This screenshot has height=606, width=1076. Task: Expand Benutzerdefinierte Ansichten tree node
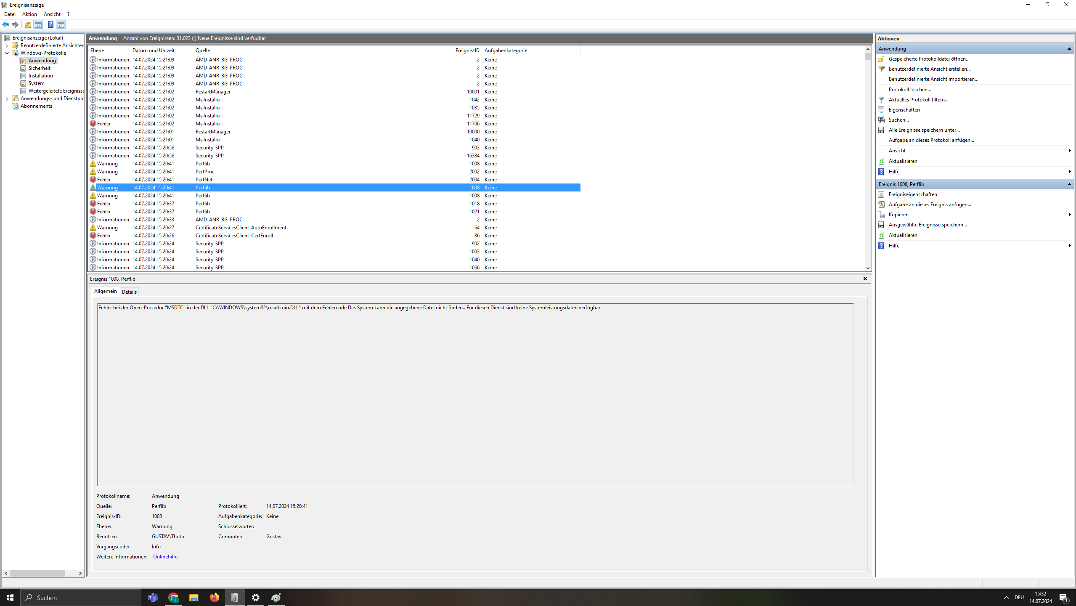tap(7, 45)
